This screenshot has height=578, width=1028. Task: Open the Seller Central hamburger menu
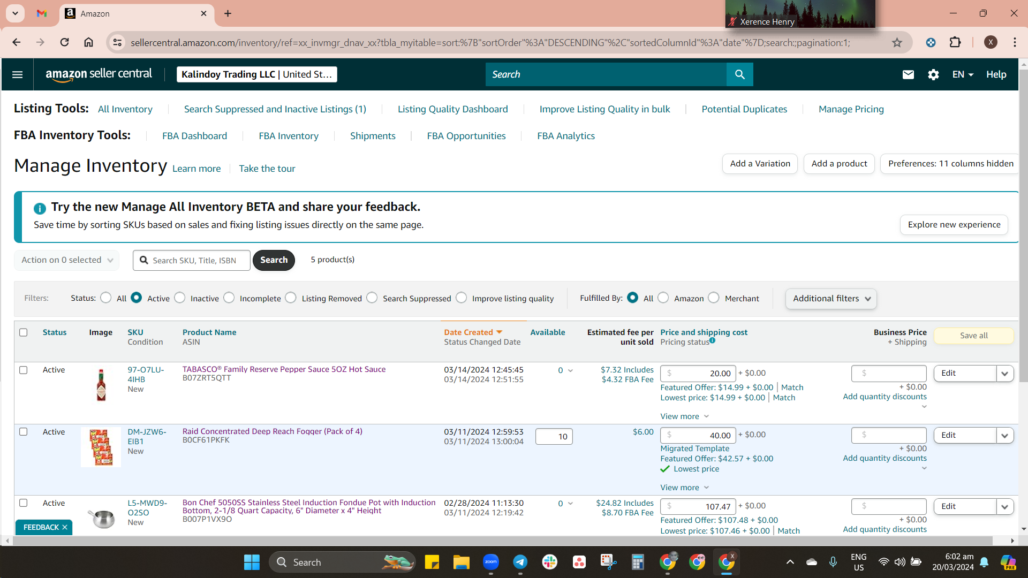(17, 74)
